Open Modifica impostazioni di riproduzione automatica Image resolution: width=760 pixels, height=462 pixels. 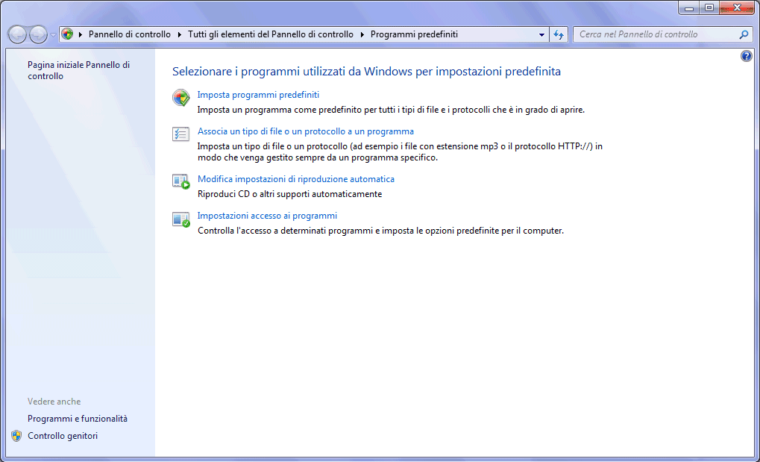[295, 179]
